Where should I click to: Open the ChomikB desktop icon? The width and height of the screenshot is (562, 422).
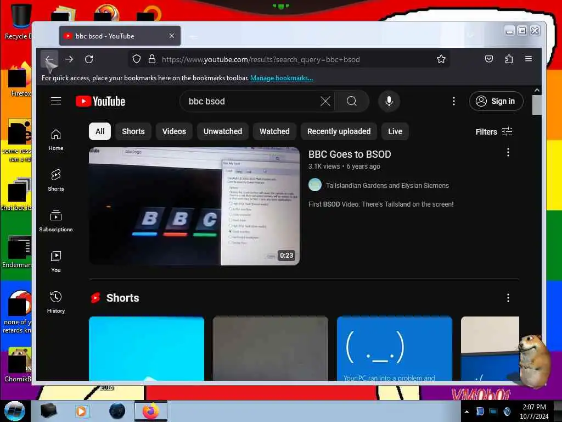(x=18, y=365)
